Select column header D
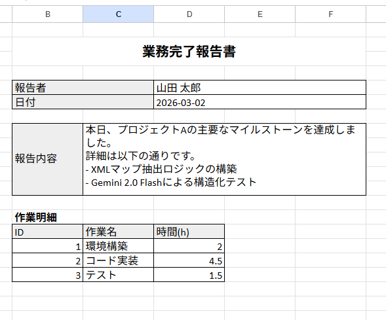386x320 pixels. pyautogui.click(x=189, y=14)
